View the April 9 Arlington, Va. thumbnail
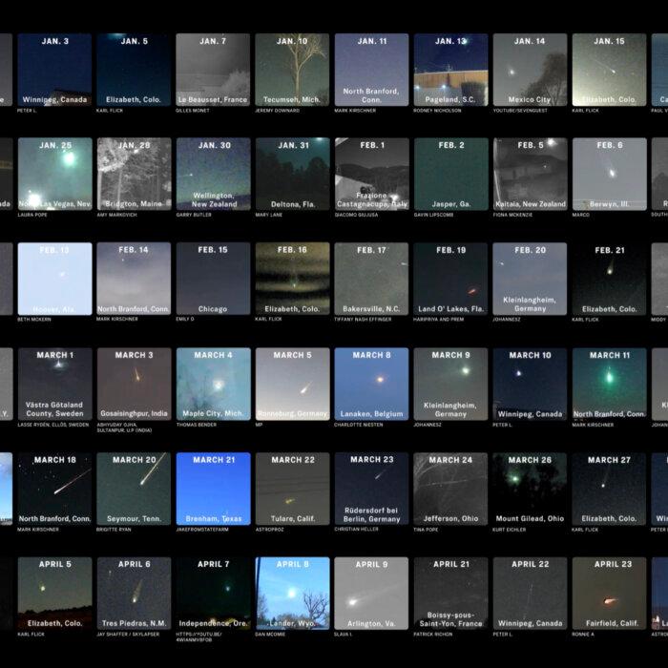The width and height of the screenshot is (668, 668). coord(371,594)
